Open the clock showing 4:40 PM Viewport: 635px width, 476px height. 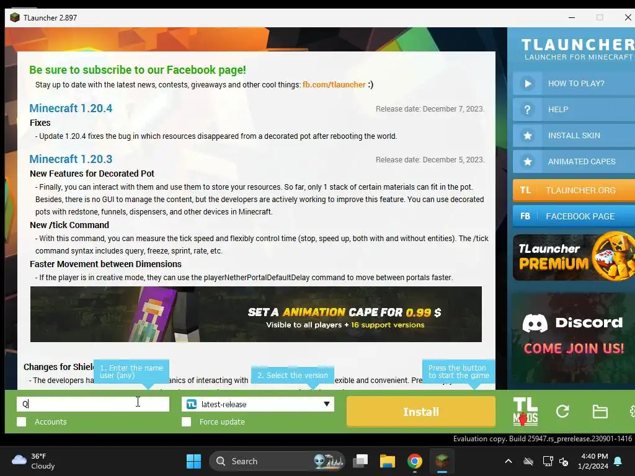click(593, 461)
